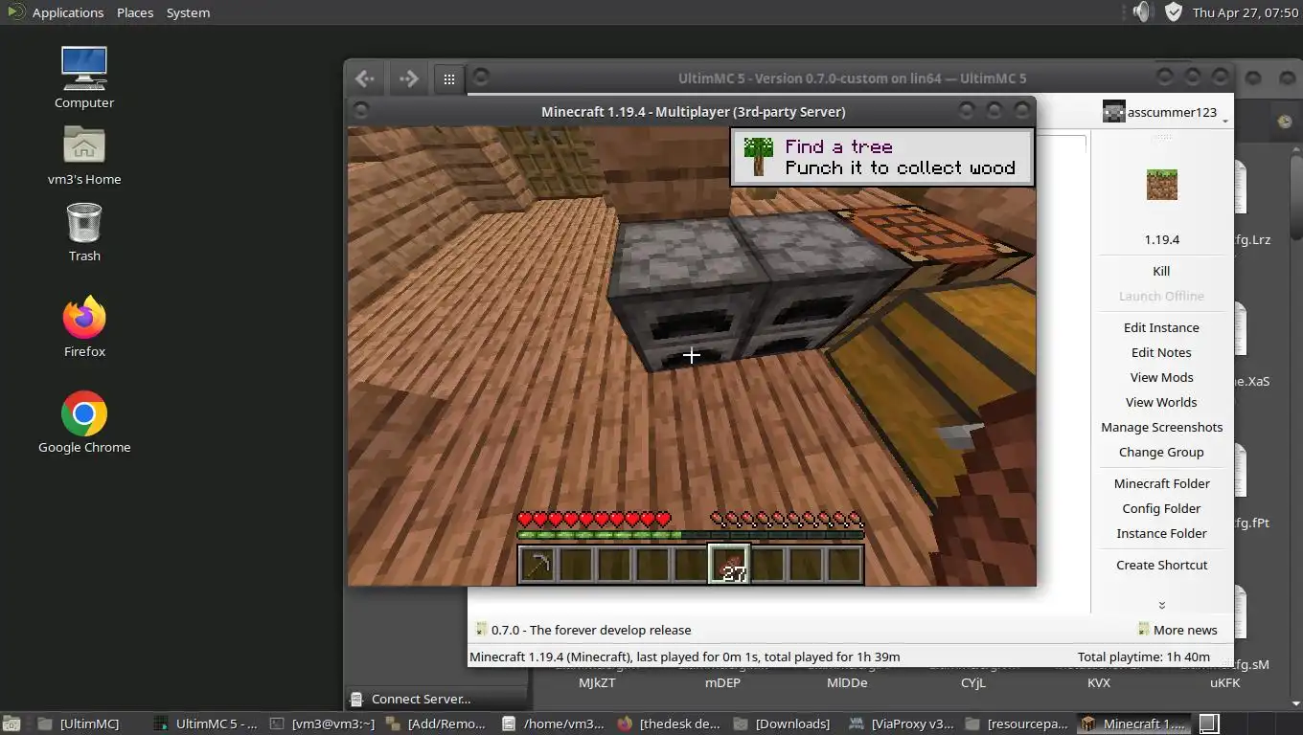The width and height of the screenshot is (1303, 735).
Task: Click the instance grass block icon
Action: click(1161, 184)
